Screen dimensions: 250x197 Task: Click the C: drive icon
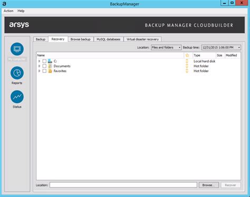[50, 61]
